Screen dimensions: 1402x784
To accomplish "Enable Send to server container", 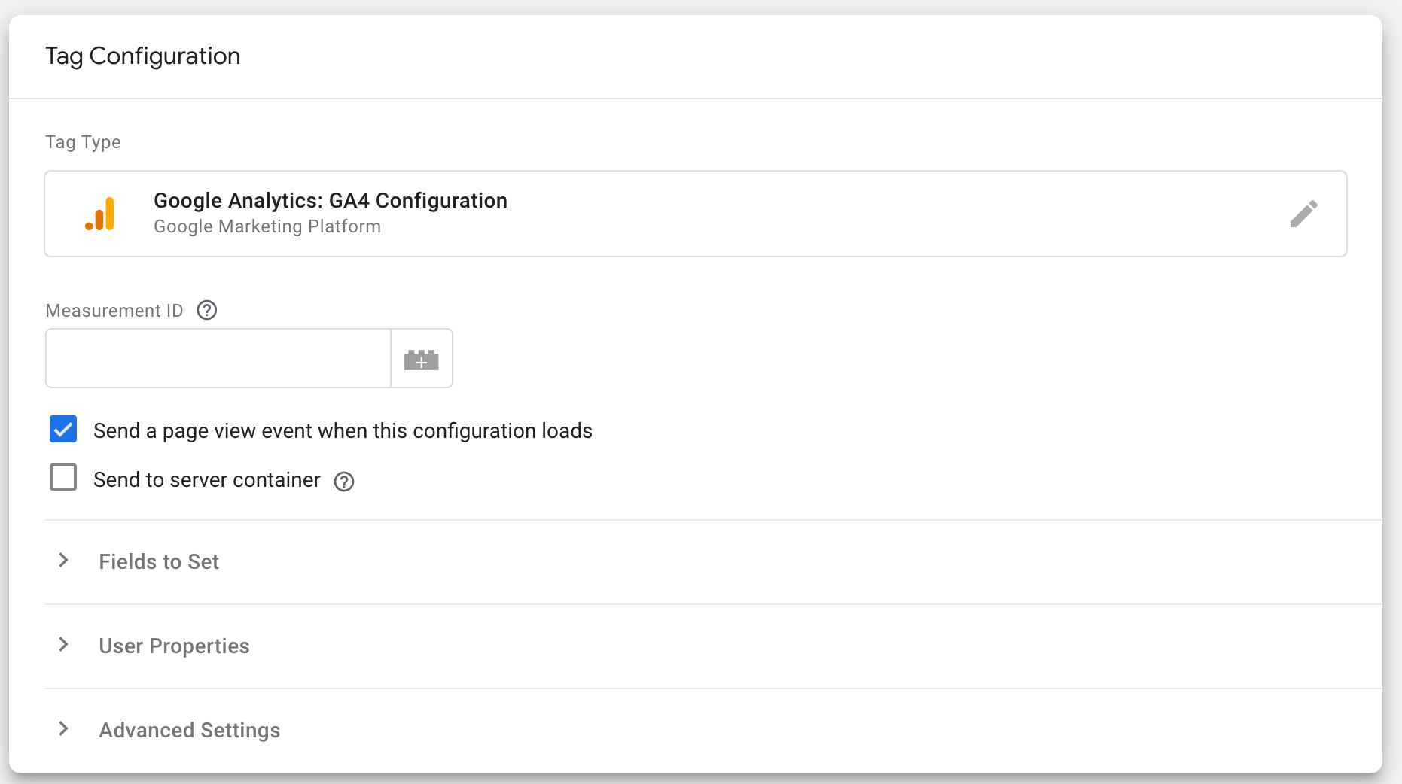I will click(63, 477).
